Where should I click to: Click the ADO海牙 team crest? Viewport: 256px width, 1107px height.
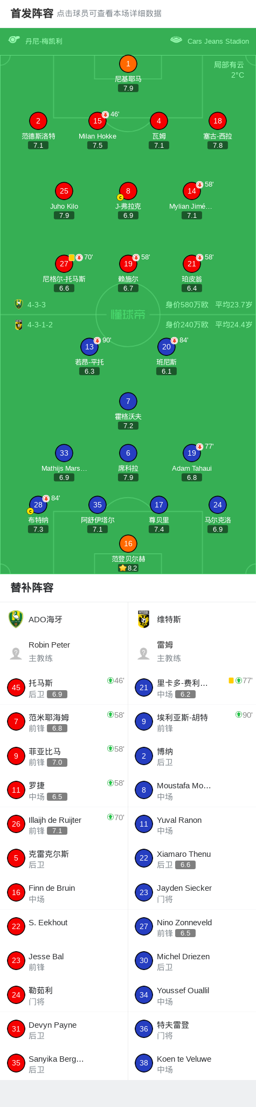point(16,619)
